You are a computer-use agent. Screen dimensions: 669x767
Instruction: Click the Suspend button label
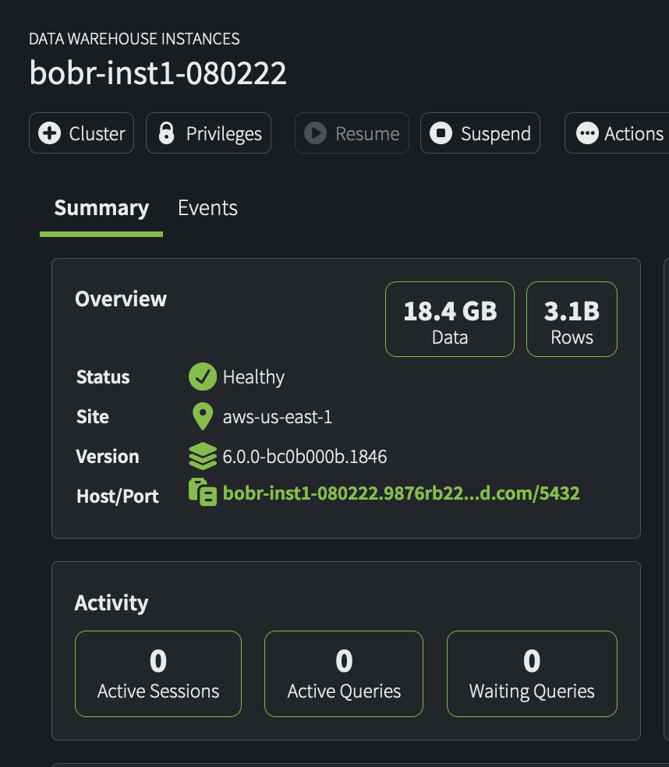[496, 133]
